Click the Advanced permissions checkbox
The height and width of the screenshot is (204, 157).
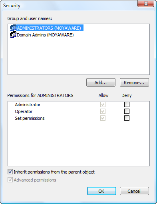coord(10,180)
